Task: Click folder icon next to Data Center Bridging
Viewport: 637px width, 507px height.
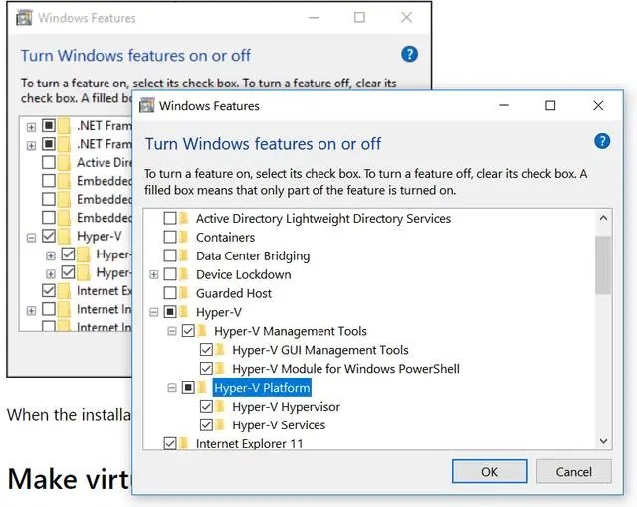Action: tap(184, 255)
